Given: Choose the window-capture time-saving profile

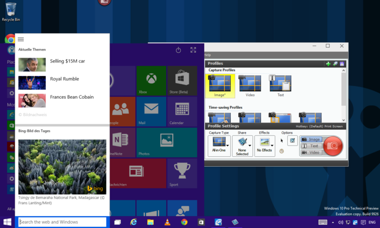Looking at the screenshot, I should [280, 117].
